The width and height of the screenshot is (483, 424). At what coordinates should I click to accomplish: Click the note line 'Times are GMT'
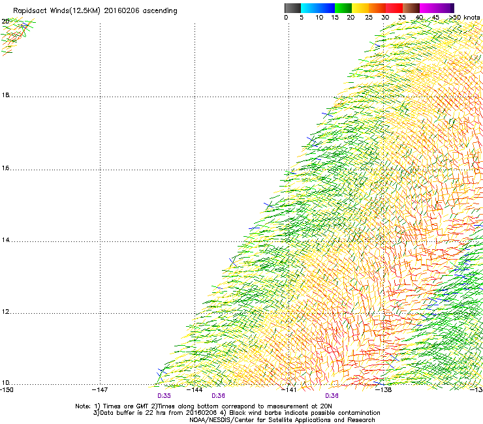click(x=126, y=406)
